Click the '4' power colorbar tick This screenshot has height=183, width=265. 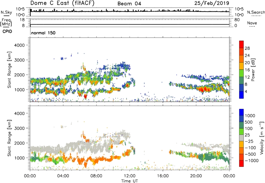(246, 91)
